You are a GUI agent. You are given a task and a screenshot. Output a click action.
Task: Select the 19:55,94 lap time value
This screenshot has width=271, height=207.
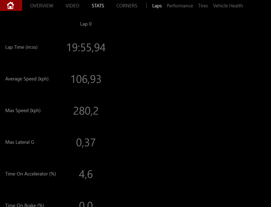coord(86,48)
